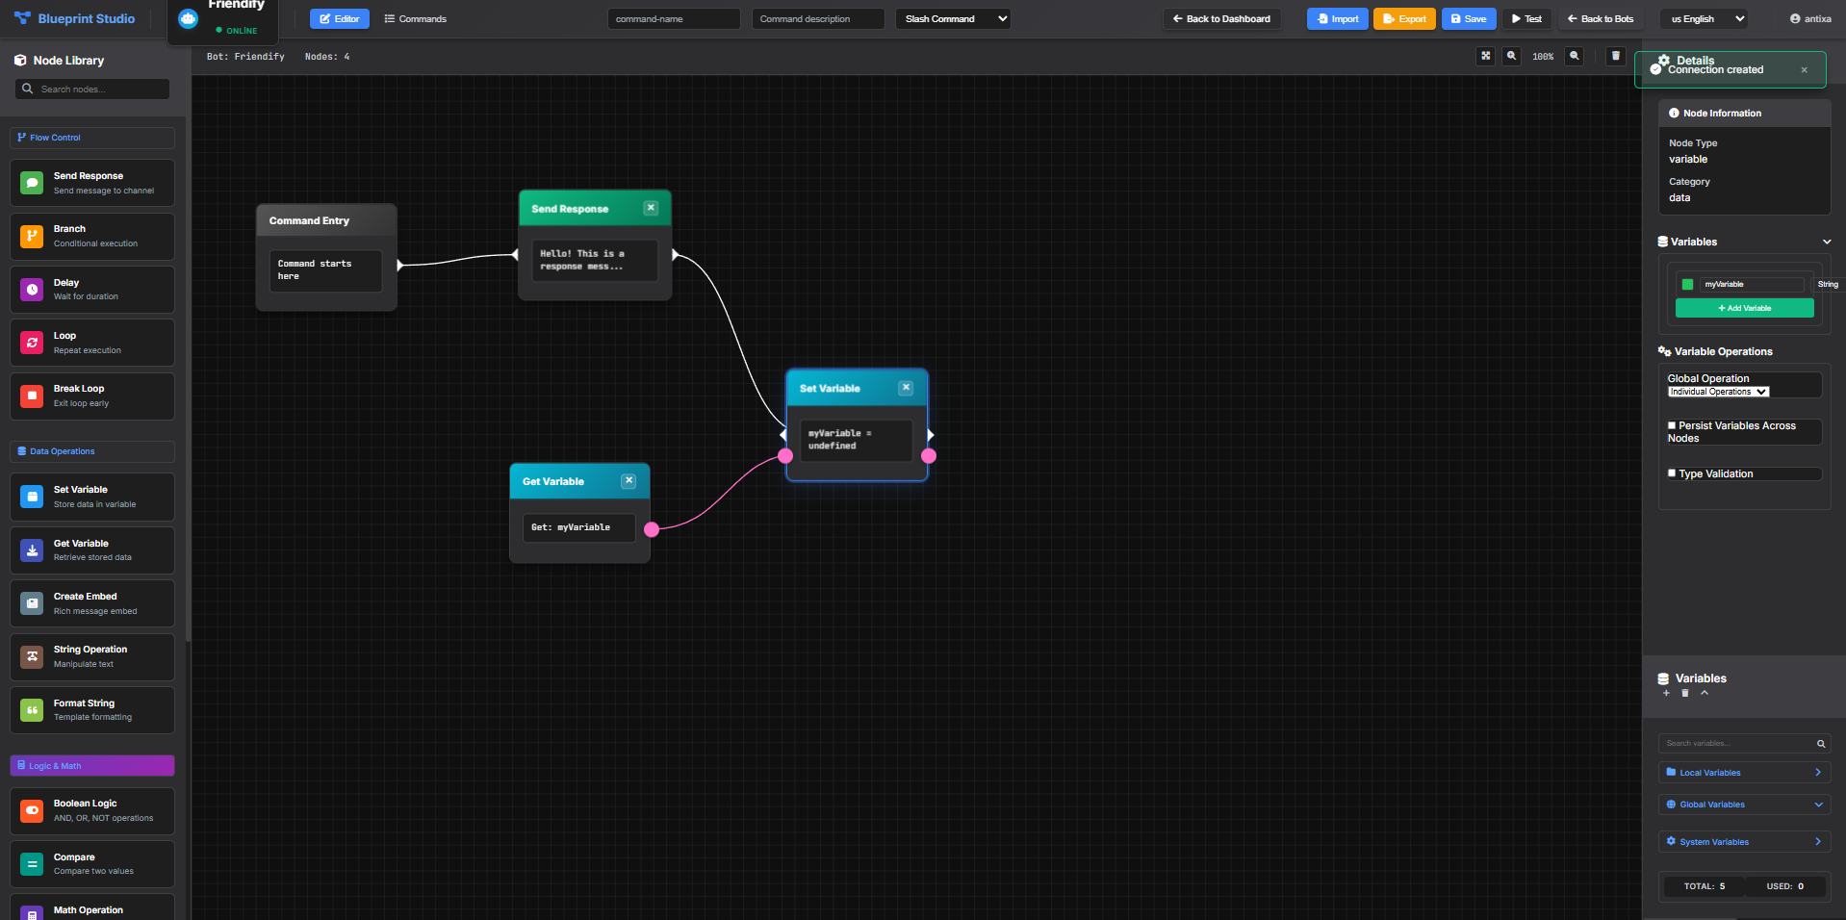
Task: Click the green color swatch for myVariable
Action: 1687,284
